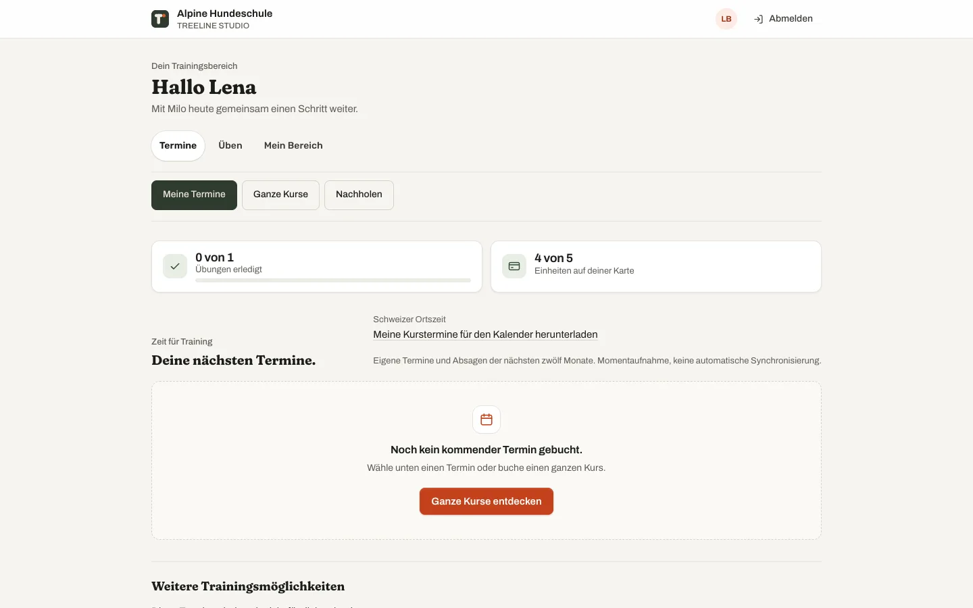Select the Meine Termine sub-tab
Image resolution: width=973 pixels, height=608 pixels.
pyautogui.click(x=194, y=195)
